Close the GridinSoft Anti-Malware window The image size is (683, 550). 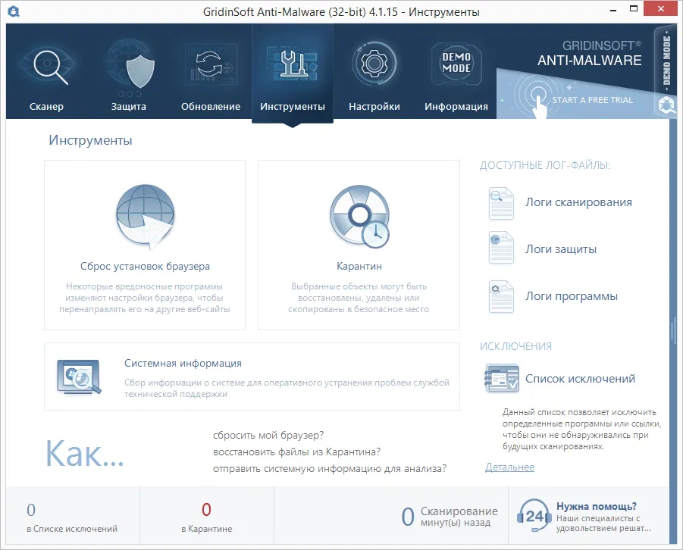click(x=661, y=8)
